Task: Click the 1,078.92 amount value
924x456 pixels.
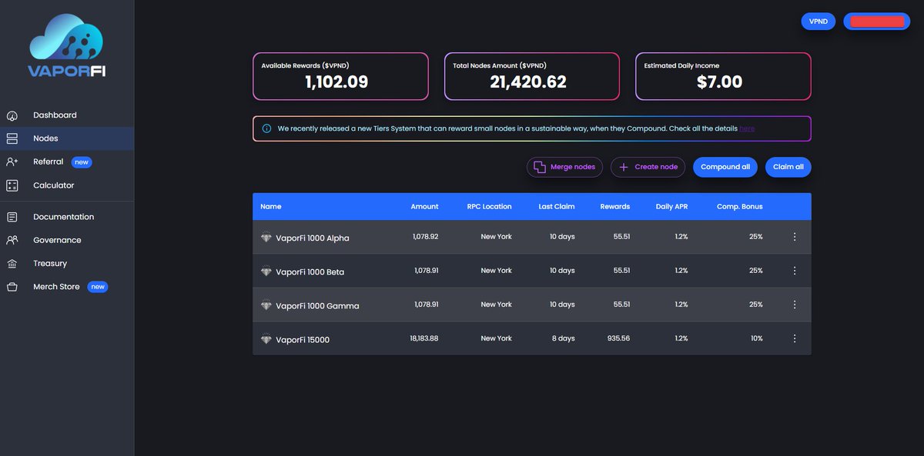Action: (426, 237)
